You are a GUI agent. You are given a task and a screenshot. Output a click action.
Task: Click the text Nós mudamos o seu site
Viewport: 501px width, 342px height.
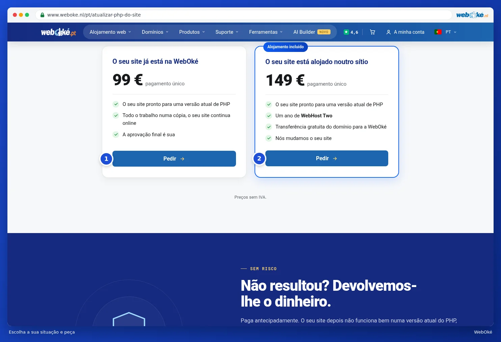304,138
